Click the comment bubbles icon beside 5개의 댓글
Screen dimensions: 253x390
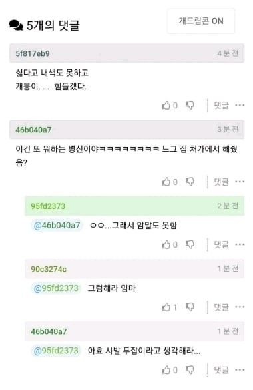coord(16,25)
